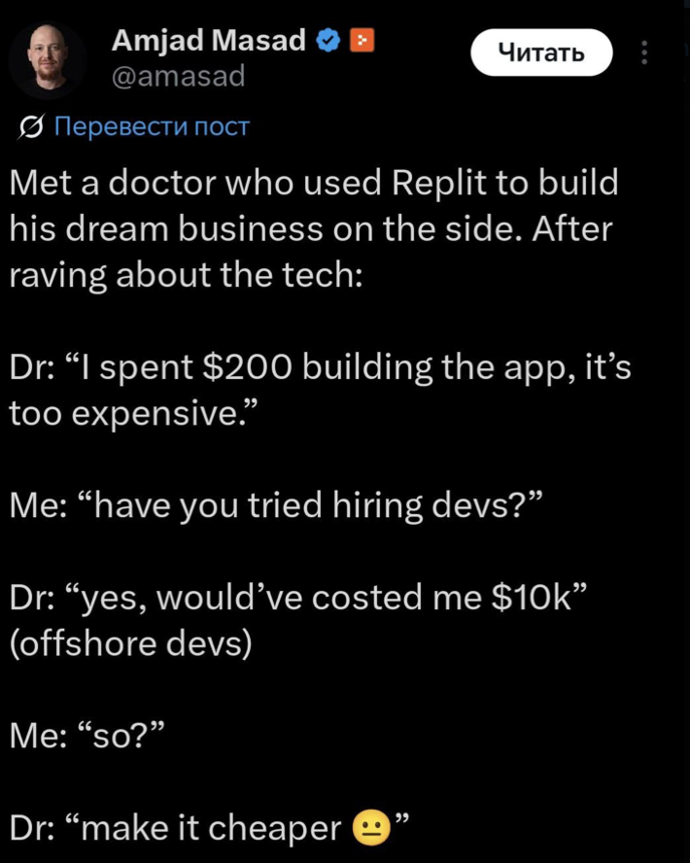The width and height of the screenshot is (690, 863).
Task: Open Amjad Masad's profile avatar
Action: 48,60
